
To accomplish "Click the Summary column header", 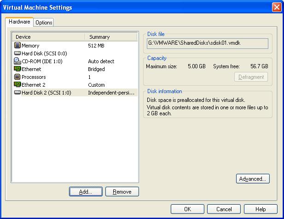I will (110, 36).
